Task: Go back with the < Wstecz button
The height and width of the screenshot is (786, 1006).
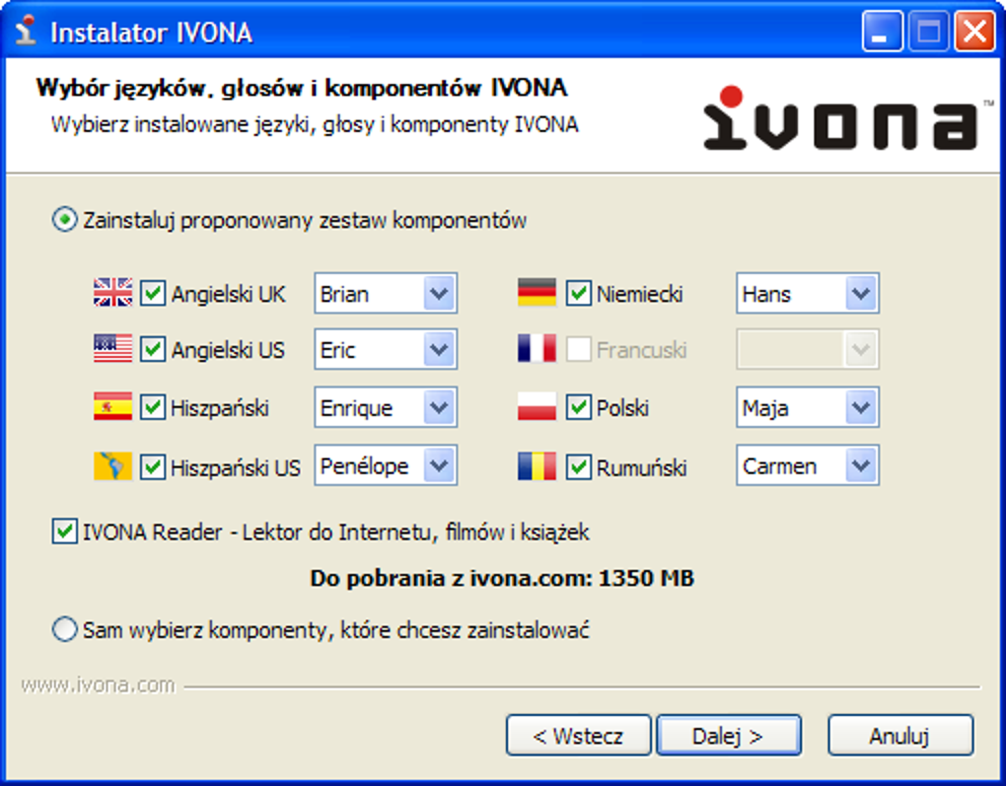Action: coord(578,736)
